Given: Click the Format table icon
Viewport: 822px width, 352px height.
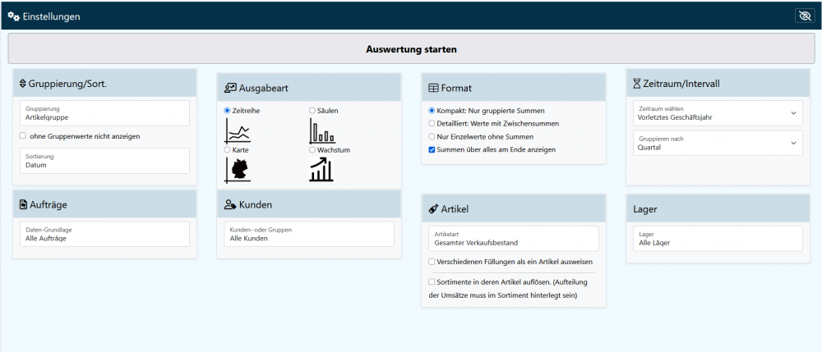Looking at the screenshot, I should coord(433,88).
